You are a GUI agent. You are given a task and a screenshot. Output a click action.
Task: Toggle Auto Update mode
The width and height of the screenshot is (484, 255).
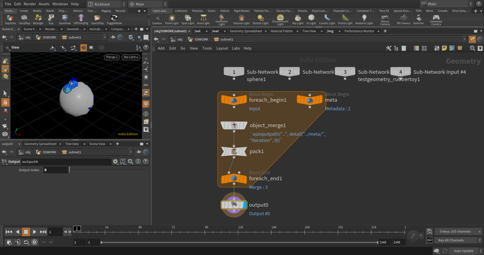(463, 251)
